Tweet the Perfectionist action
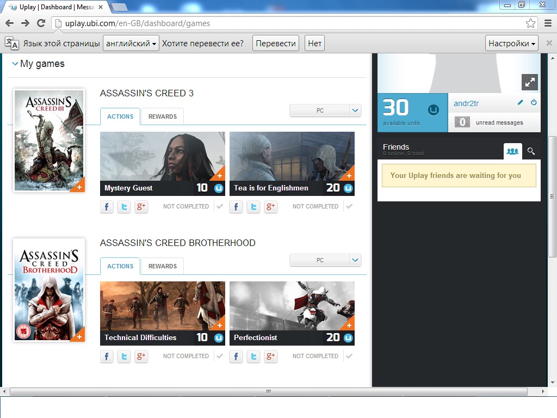The height and width of the screenshot is (418, 557). [253, 356]
